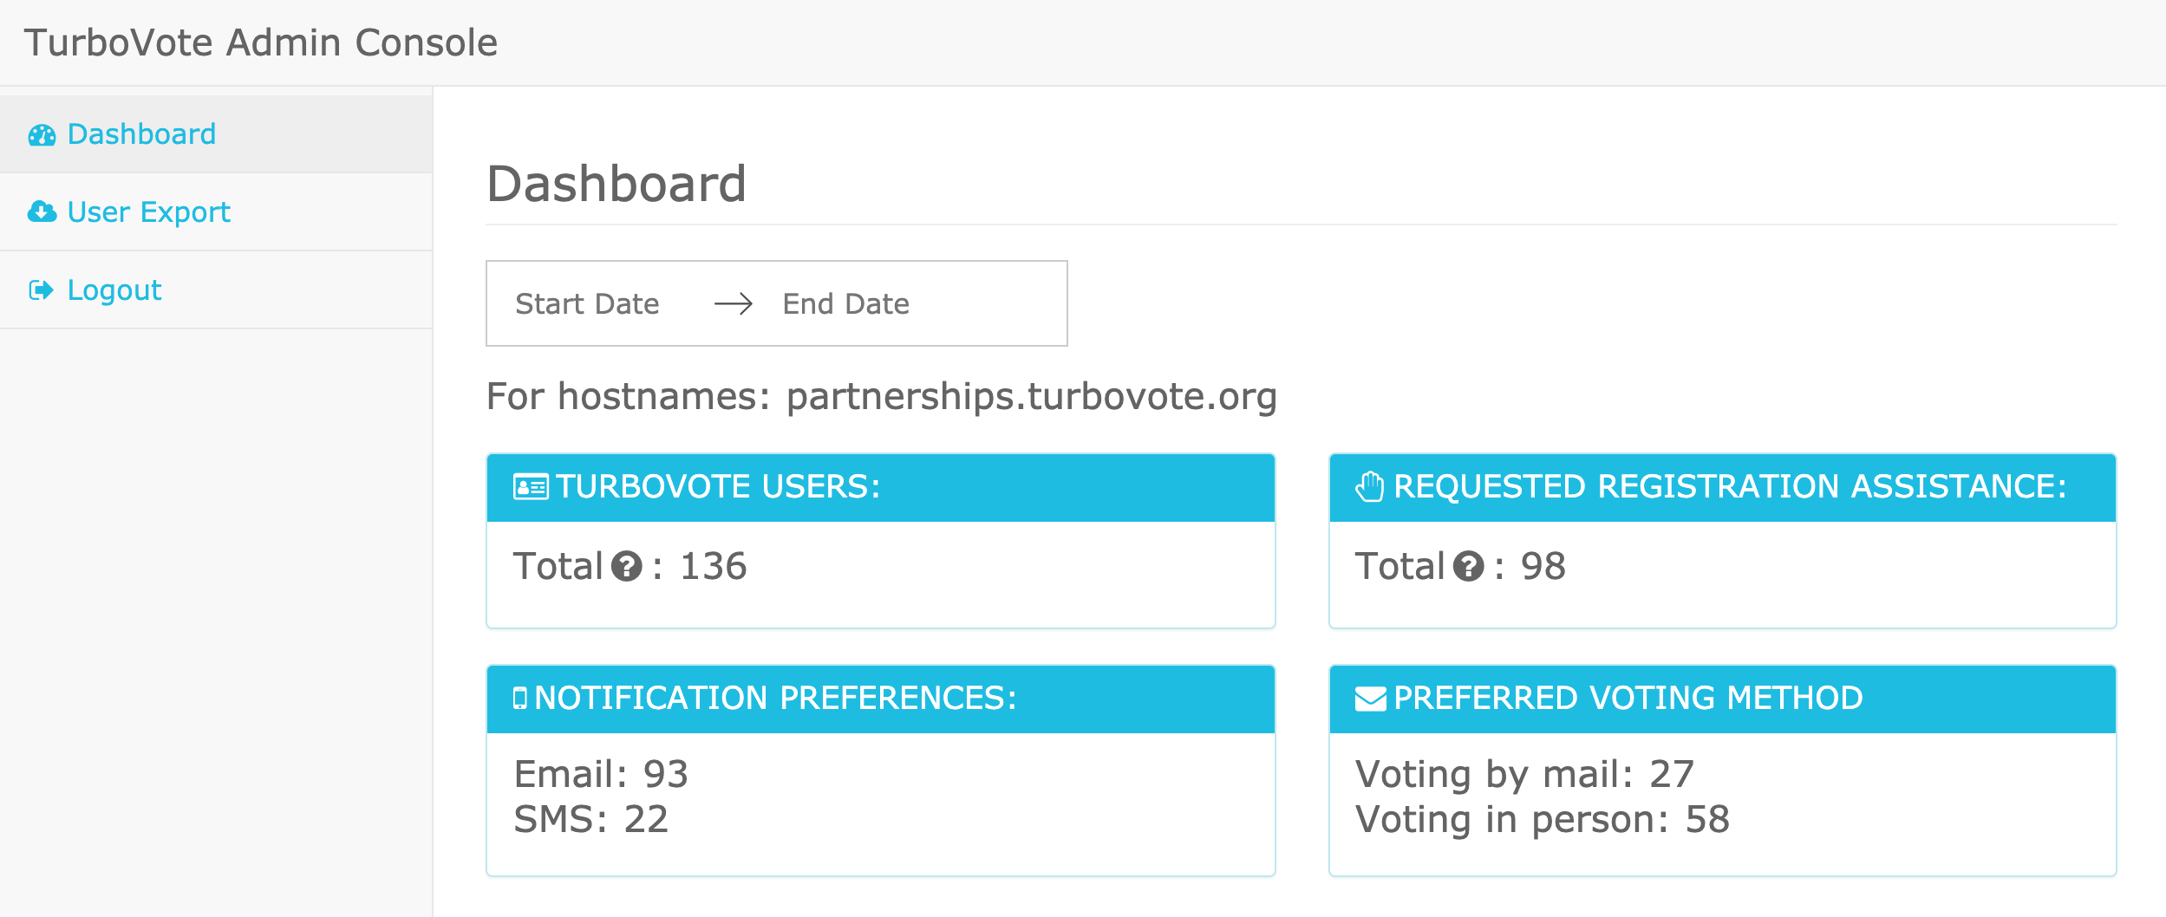Click the TURBOVOTE USERS panel header
The height and width of the screenshot is (917, 2166).
point(881,487)
